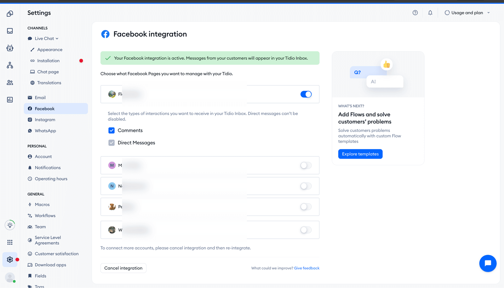
Task: Open Chat page settings
Action: [48, 72]
